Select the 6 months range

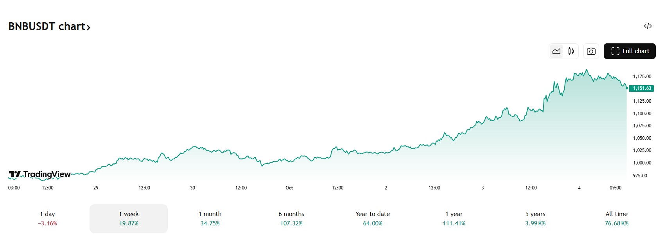(x=291, y=218)
